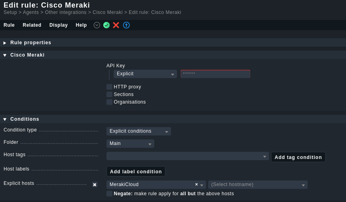Click the red X abort icon
Screen dimensions: 346x202
point(116,25)
